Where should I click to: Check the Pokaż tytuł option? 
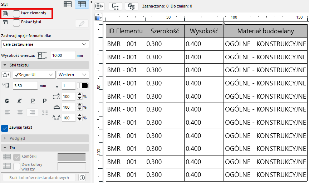(16, 23)
